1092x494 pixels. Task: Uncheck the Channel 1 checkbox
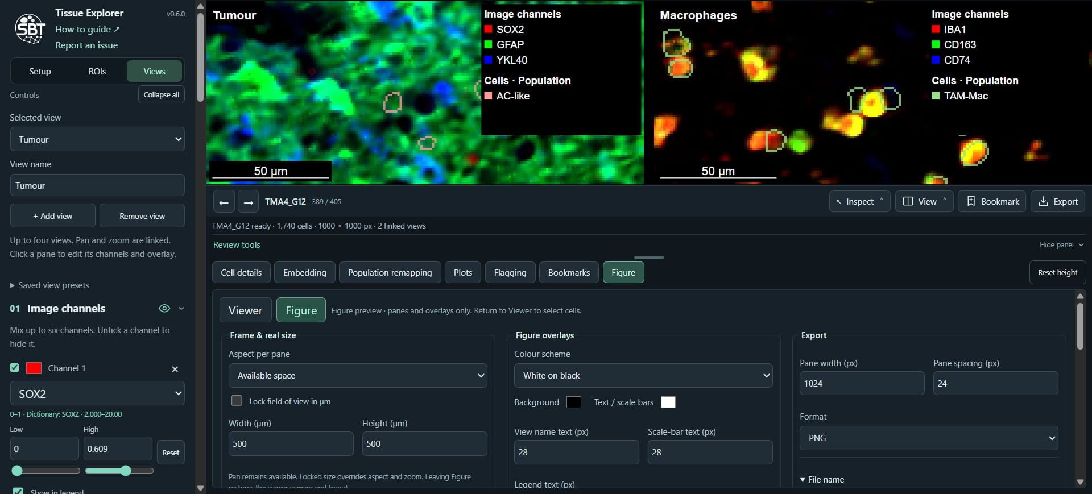[15, 368]
